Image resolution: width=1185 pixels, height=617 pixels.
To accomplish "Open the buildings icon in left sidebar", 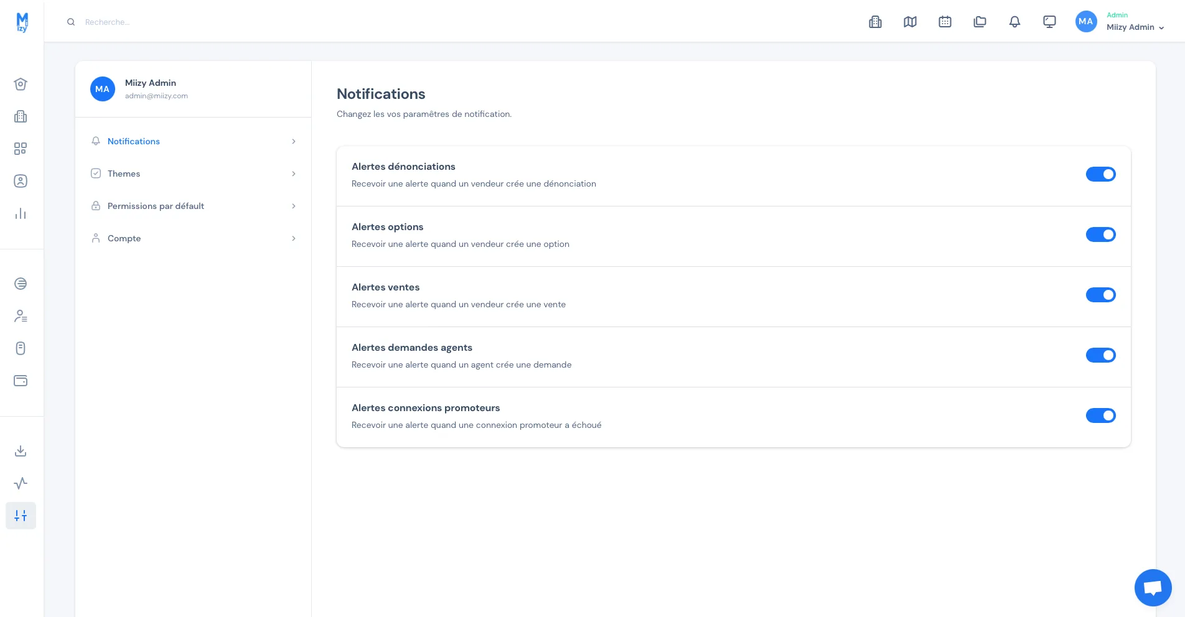I will click(x=21, y=116).
